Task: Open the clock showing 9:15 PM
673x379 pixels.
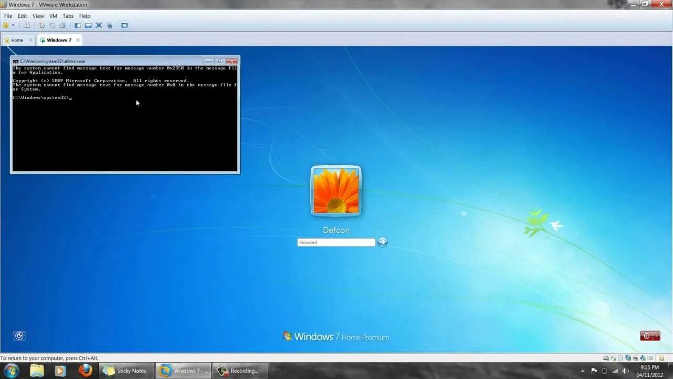Action: coord(650,371)
